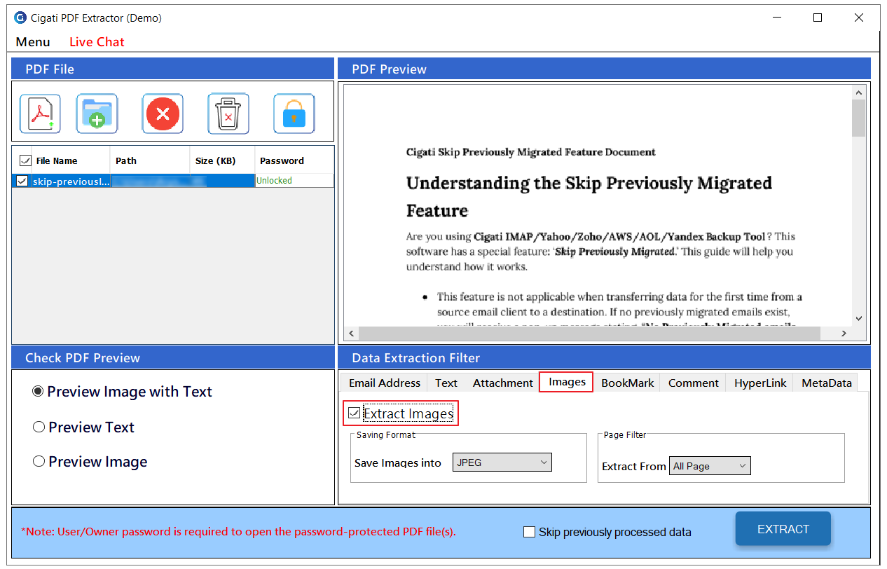Click the red Remove file icon

(x=163, y=114)
